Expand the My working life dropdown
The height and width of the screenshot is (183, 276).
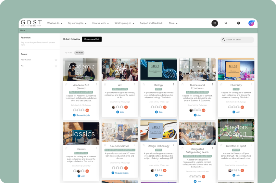coord(77,23)
